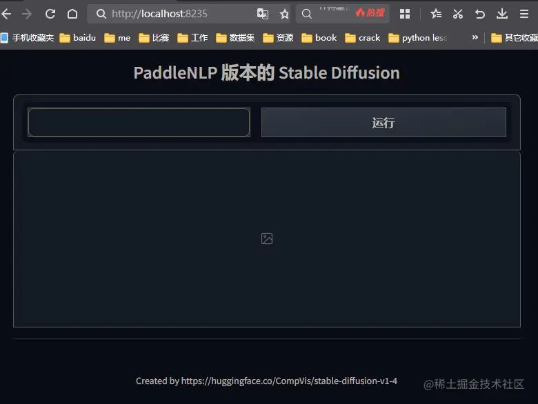
Task: Click the prompt text input box
Action: click(x=139, y=123)
